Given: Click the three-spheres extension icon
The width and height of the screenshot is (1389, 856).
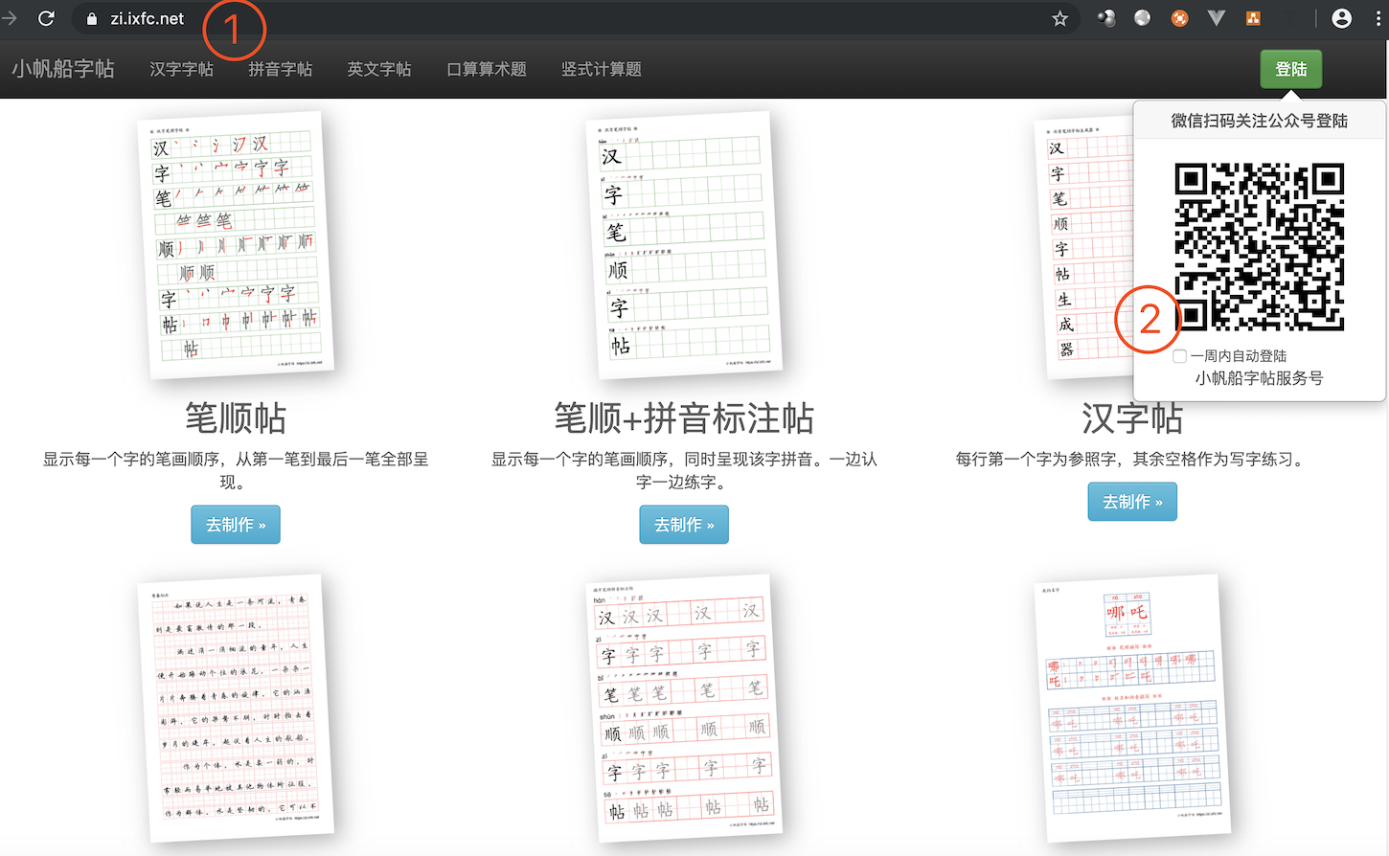Looking at the screenshot, I should (1106, 18).
